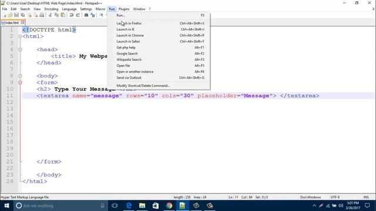Open the Action Center notifications icon
Image resolution: width=376 pixels, height=211 pixels.
(x=367, y=206)
